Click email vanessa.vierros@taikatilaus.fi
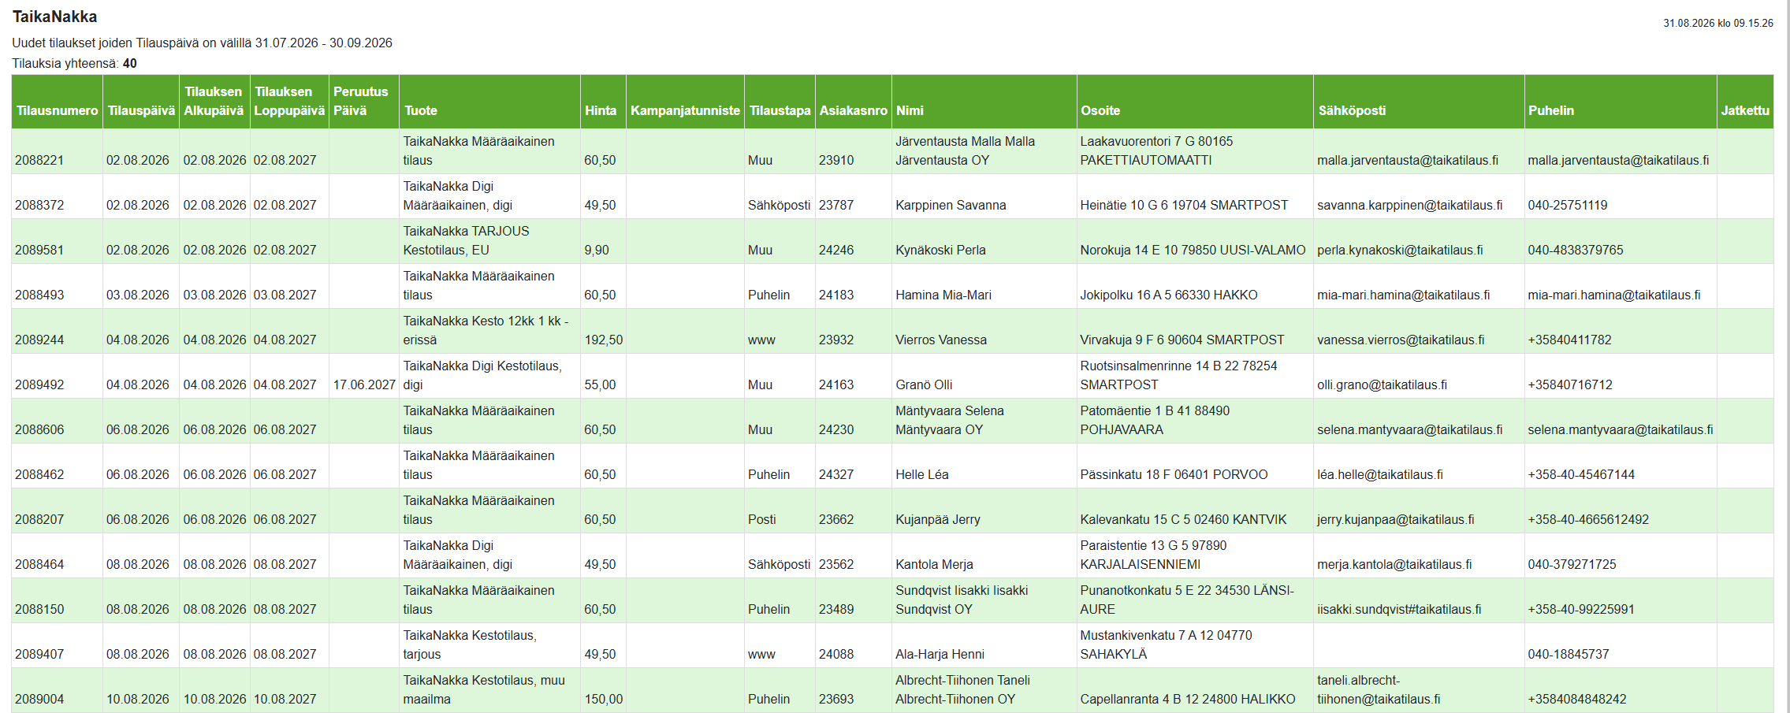 (x=1401, y=340)
